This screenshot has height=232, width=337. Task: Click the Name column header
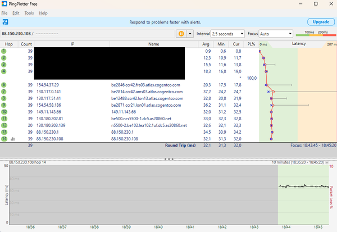coord(154,44)
